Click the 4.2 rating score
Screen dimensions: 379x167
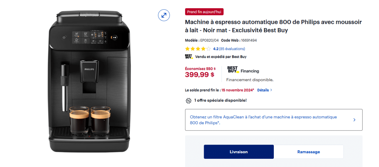point(216,49)
